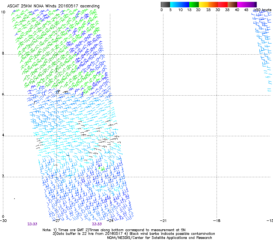Click the latitude label '6' on the axis
The width and height of the screenshot is (273, 240).
tap(3, 94)
